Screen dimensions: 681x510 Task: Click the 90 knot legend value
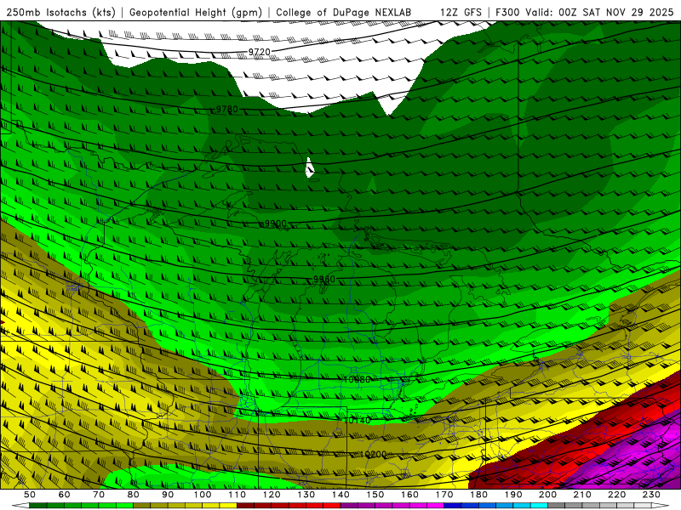click(x=168, y=495)
